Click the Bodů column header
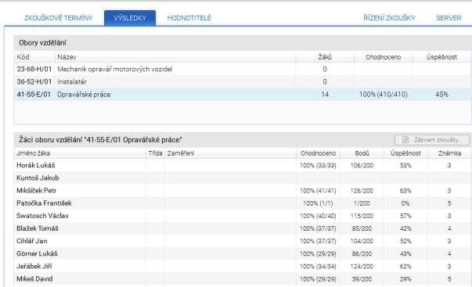Image resolution: width=472 pixels, height=287 pixels. coord(362,153)
